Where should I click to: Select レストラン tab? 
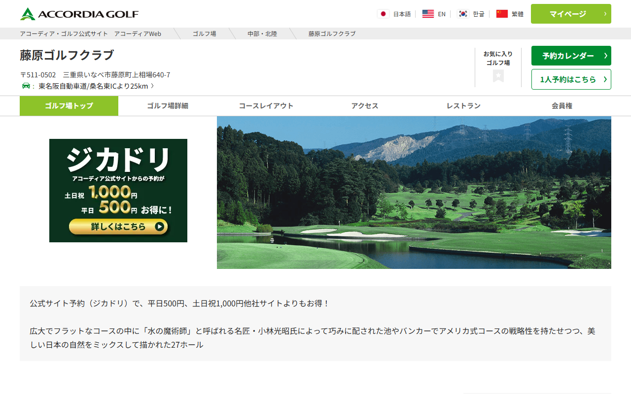click(463, 106)
